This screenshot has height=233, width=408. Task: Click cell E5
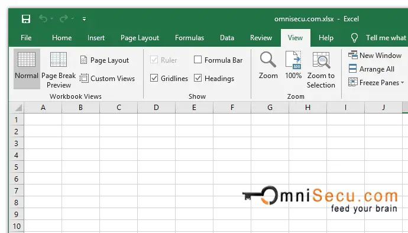(194, 167)
